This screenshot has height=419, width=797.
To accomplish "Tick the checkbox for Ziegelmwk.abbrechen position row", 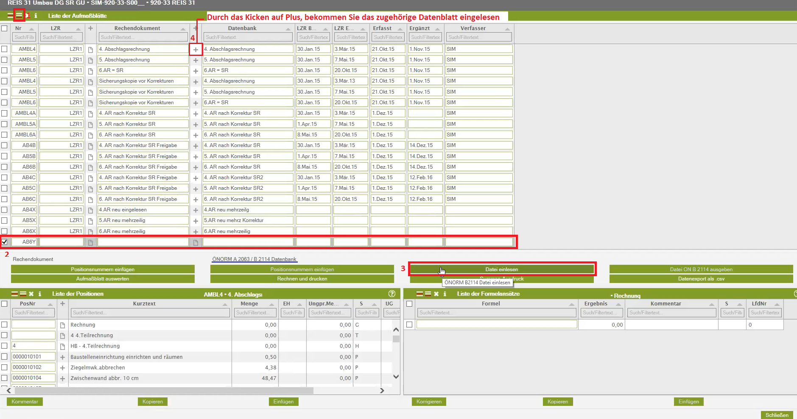I will (x=4, y=367).
